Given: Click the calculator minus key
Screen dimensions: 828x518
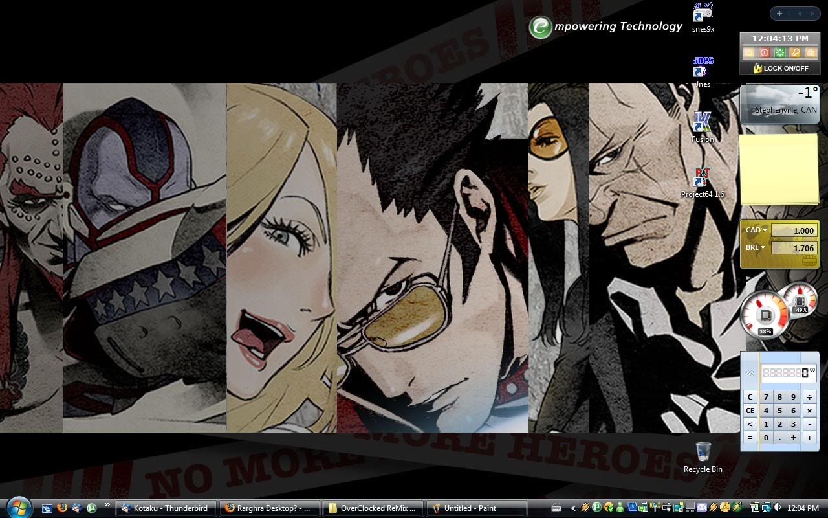Looking at the screenshot, I should pos(809,424).
